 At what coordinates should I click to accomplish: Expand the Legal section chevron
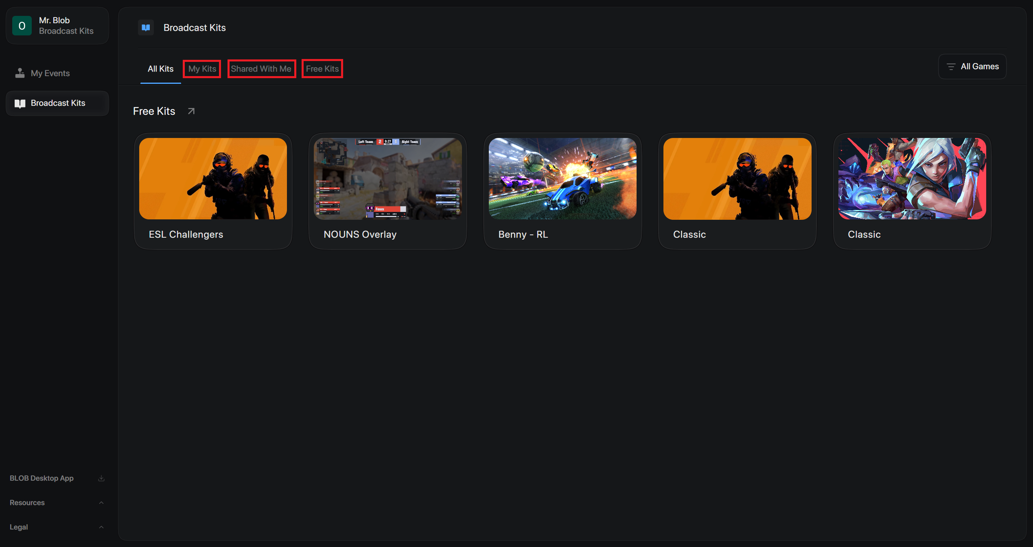tap(101, 527)
